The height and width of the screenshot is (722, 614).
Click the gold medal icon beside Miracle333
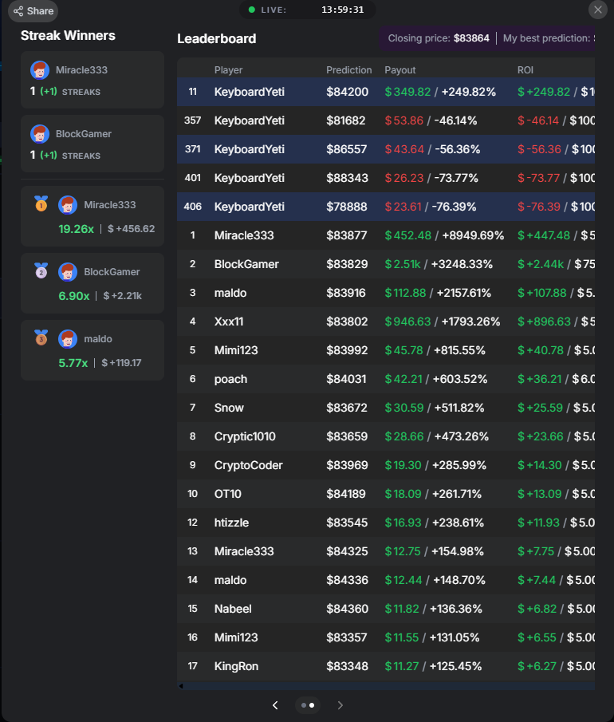[x=41, y=205]
